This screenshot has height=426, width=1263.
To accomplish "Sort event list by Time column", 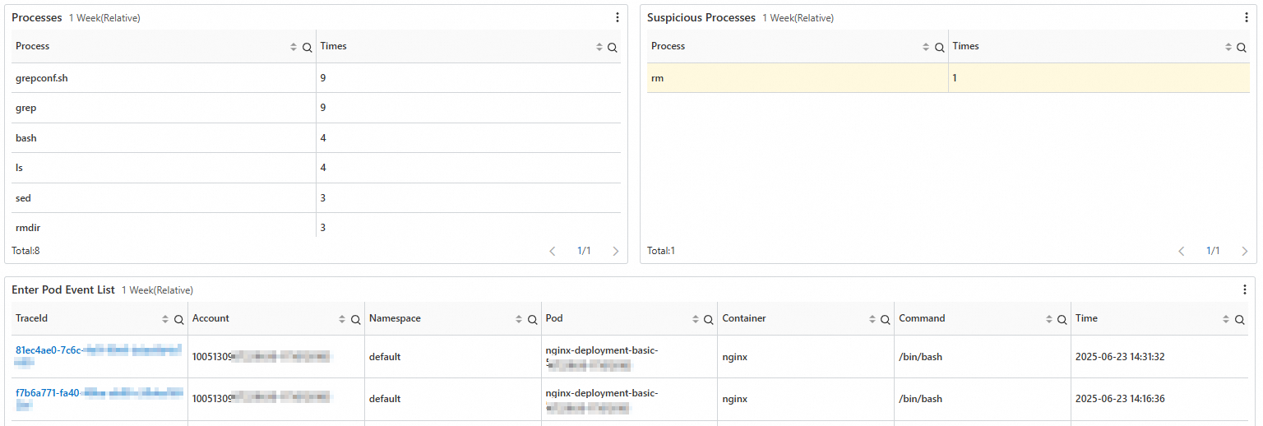I will 1227,320.
